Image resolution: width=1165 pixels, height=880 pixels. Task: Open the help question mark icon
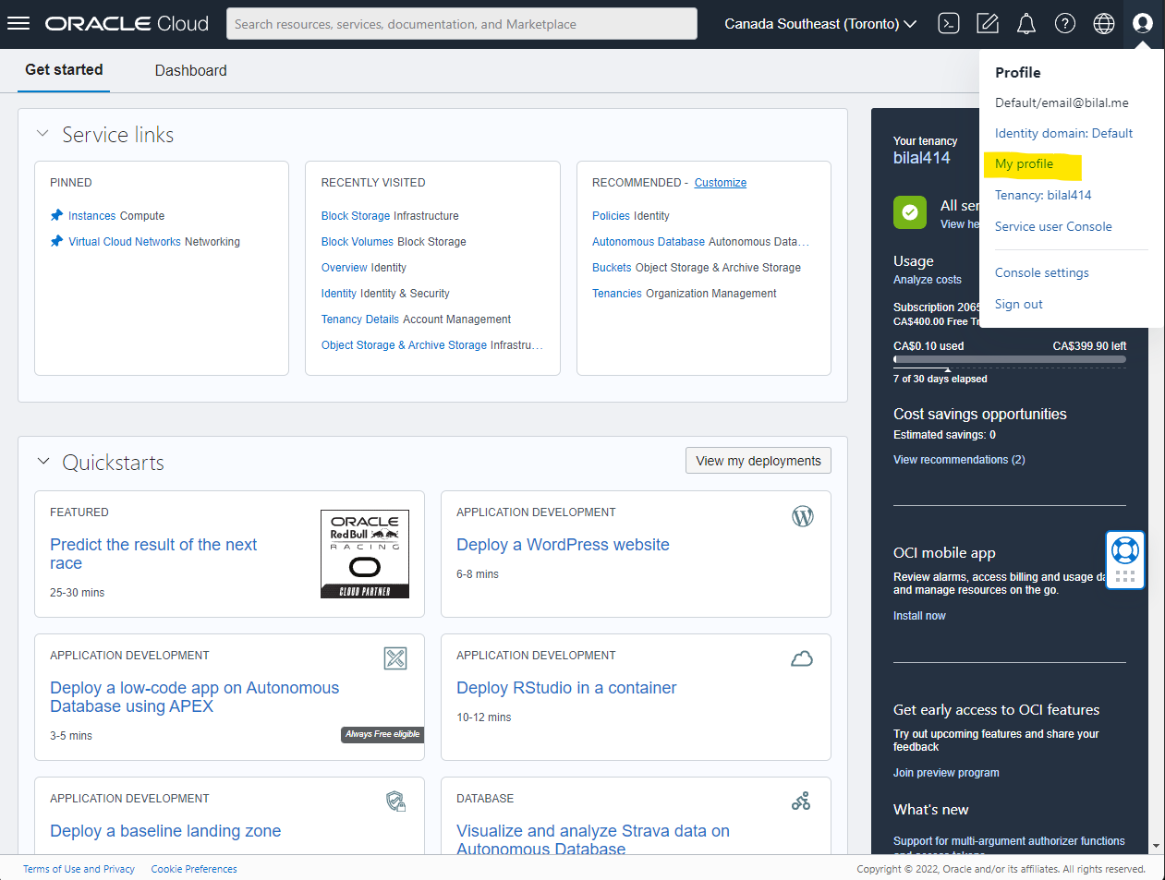1065,23
